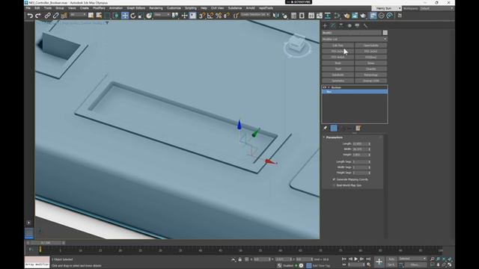Click the Configure Modifier Sets icon

pos(358,128)
